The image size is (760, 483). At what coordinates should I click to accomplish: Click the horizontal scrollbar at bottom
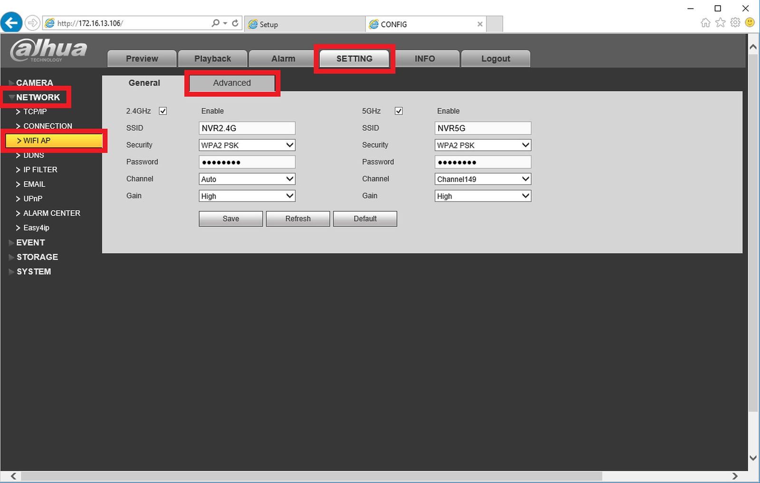click(x=312, y=476)
